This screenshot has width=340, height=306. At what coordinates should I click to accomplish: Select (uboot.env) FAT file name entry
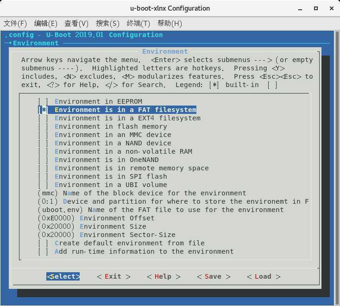161,210
